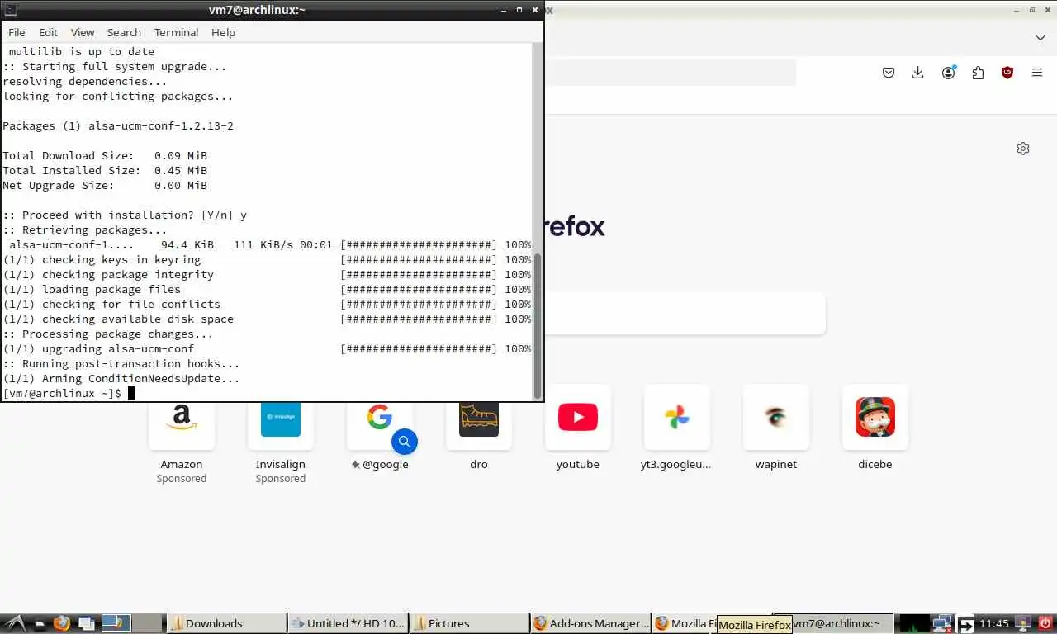
Task: Click the CPU monitor graph in tray
Action: coord(913,623)
